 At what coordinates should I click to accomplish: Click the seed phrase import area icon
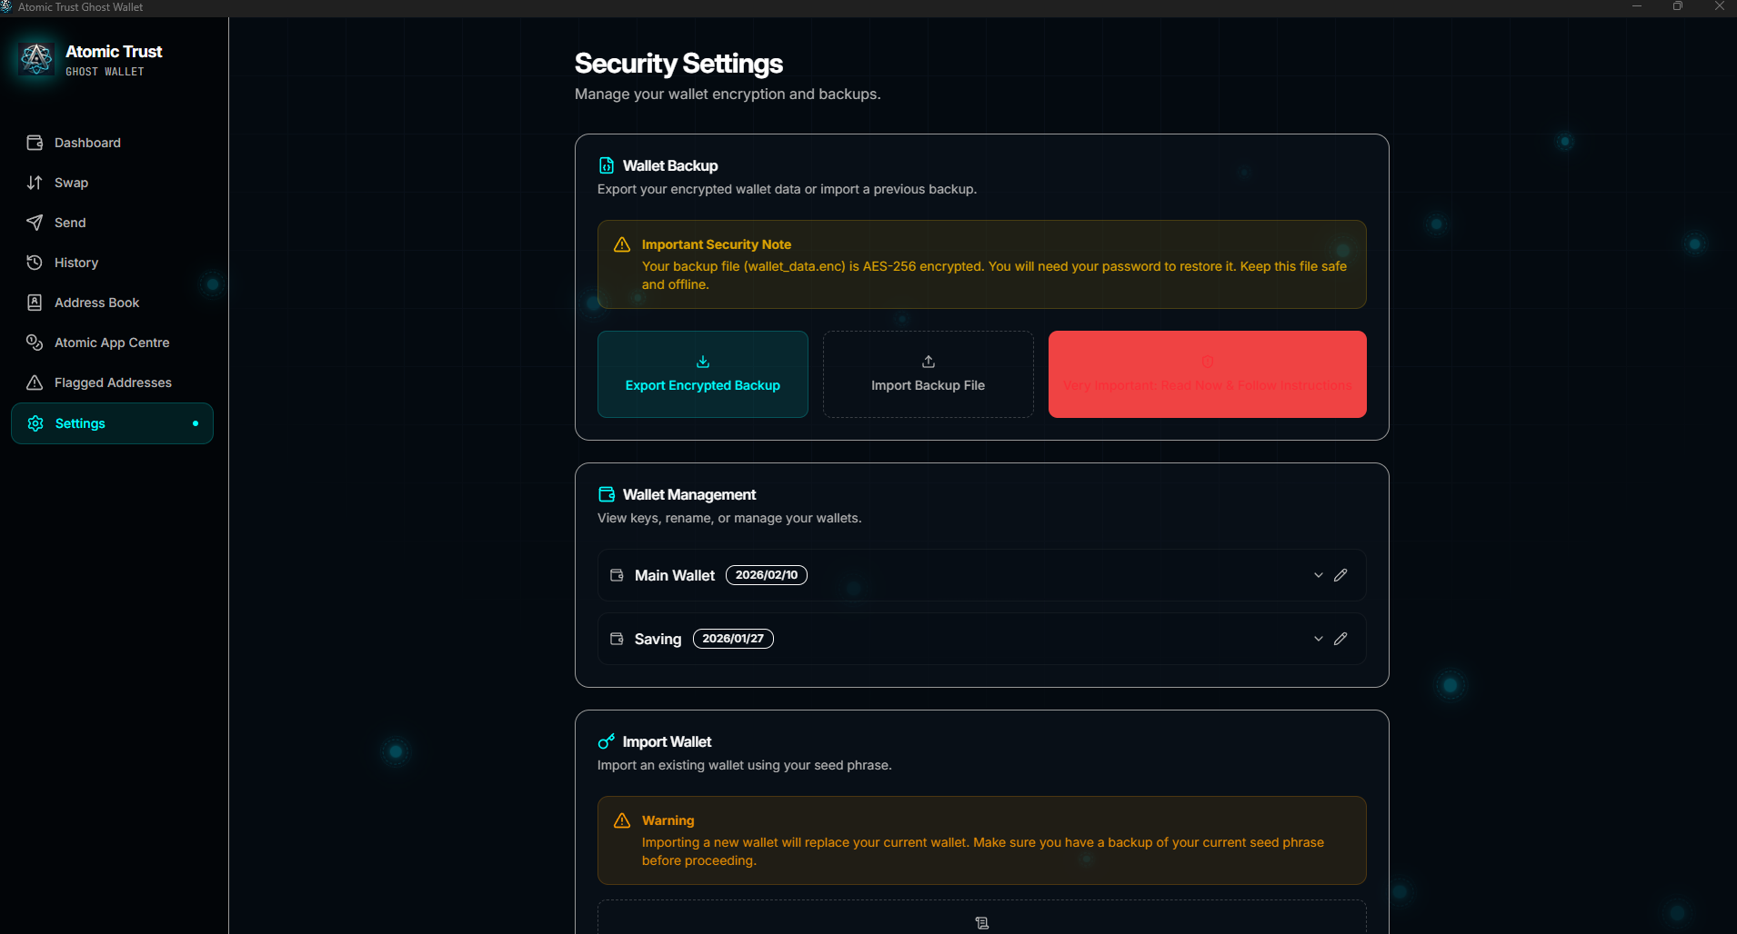coord(982,923)
